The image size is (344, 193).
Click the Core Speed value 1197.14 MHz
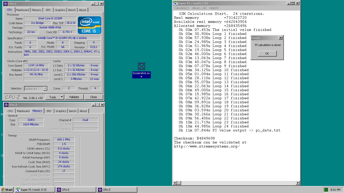coord(37,65)
